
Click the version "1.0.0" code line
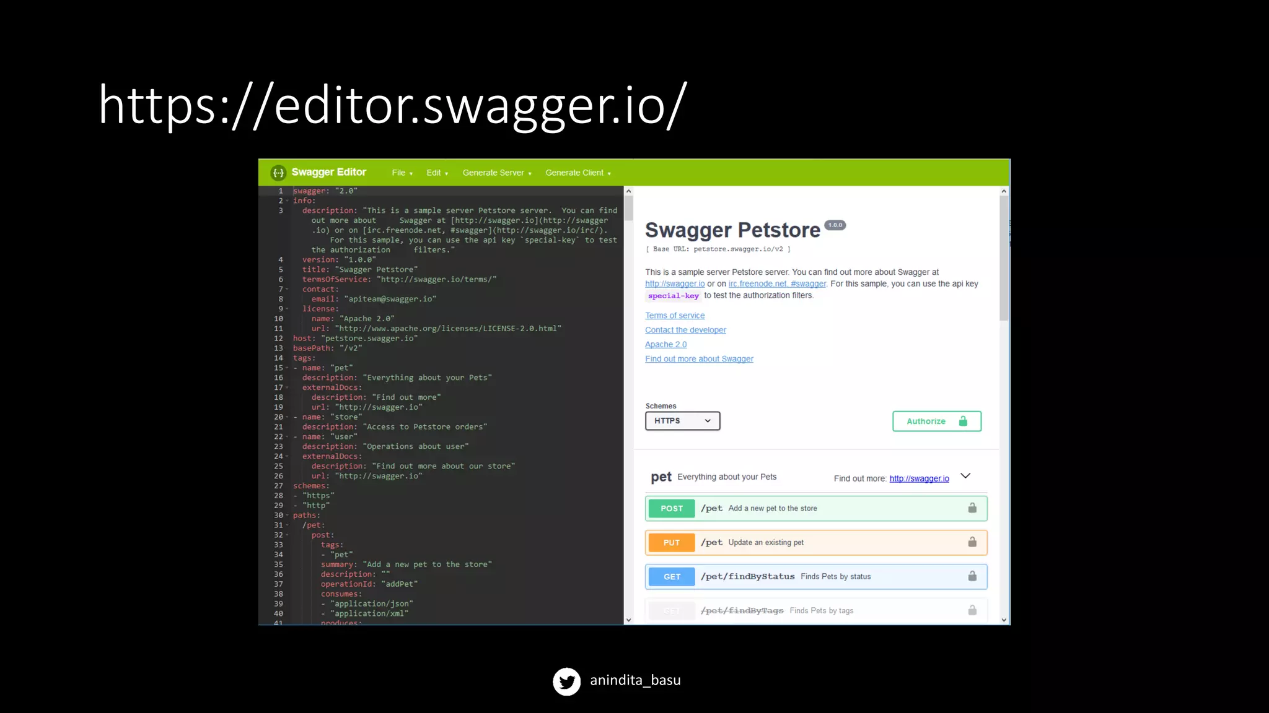pyautogui.click(x=339, y=260)
